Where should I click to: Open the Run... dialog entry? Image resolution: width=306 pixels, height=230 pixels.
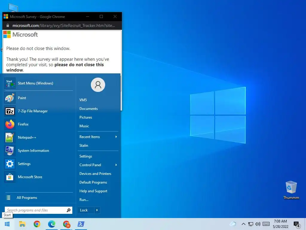click(x=84, y=200)
